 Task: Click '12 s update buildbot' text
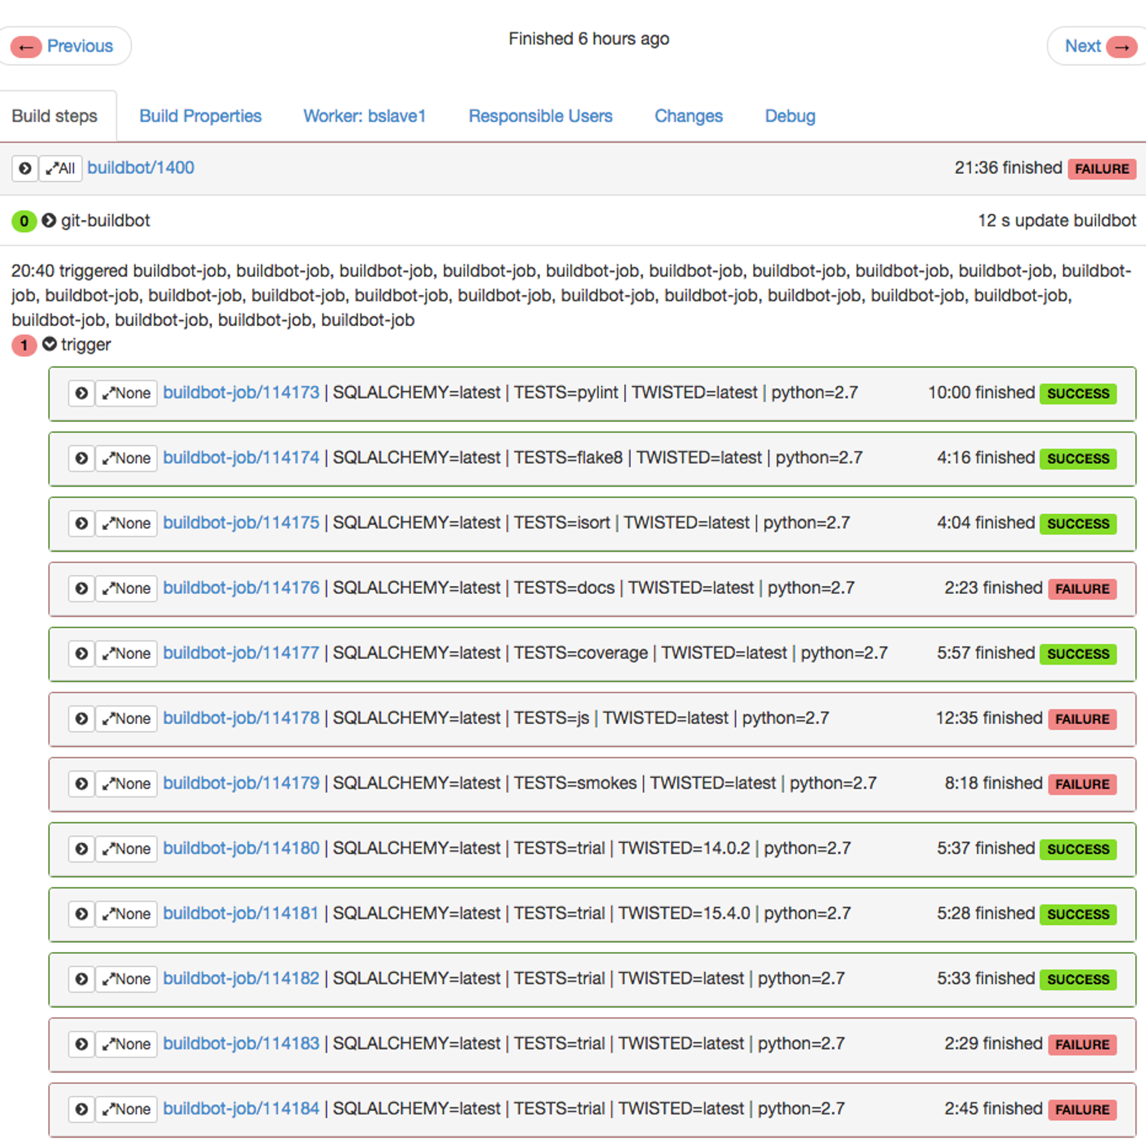coord(1057,221)
